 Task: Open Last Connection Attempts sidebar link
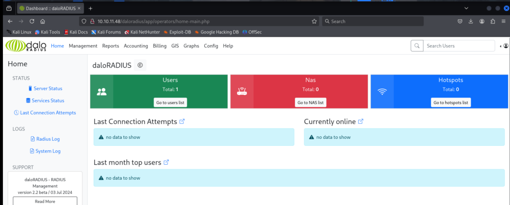click(x=48, y=113)
